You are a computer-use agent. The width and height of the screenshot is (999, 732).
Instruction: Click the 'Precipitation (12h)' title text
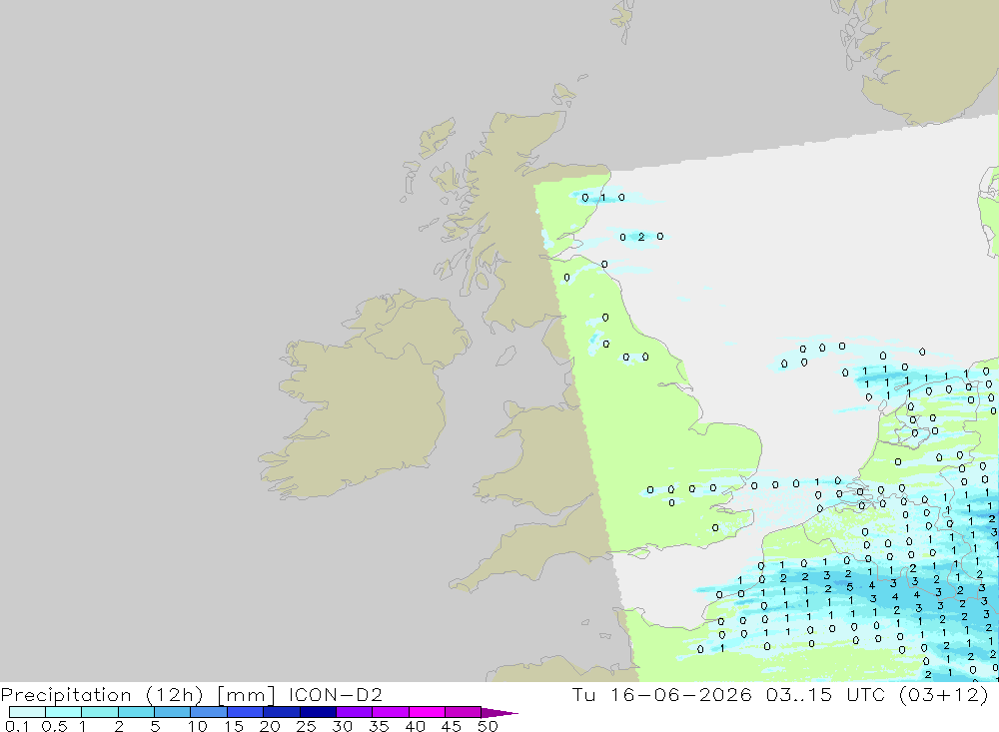(x=102, y=695)
